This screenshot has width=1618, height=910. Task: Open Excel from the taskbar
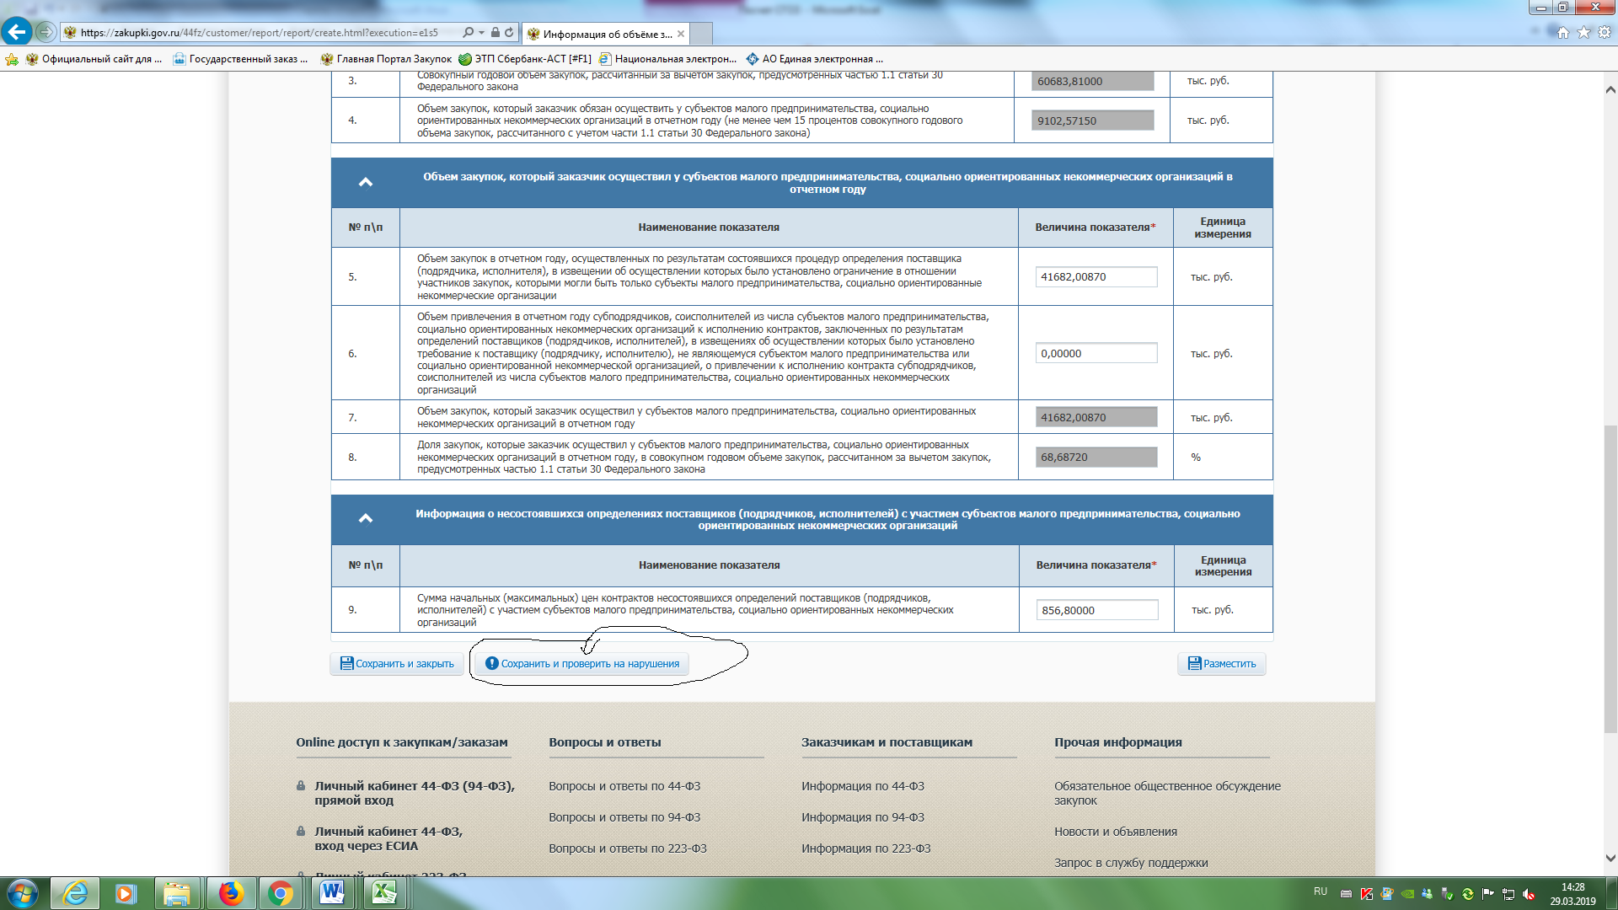384,893
